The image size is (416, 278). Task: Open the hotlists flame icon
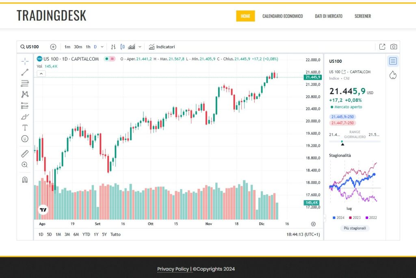point(393,75)
